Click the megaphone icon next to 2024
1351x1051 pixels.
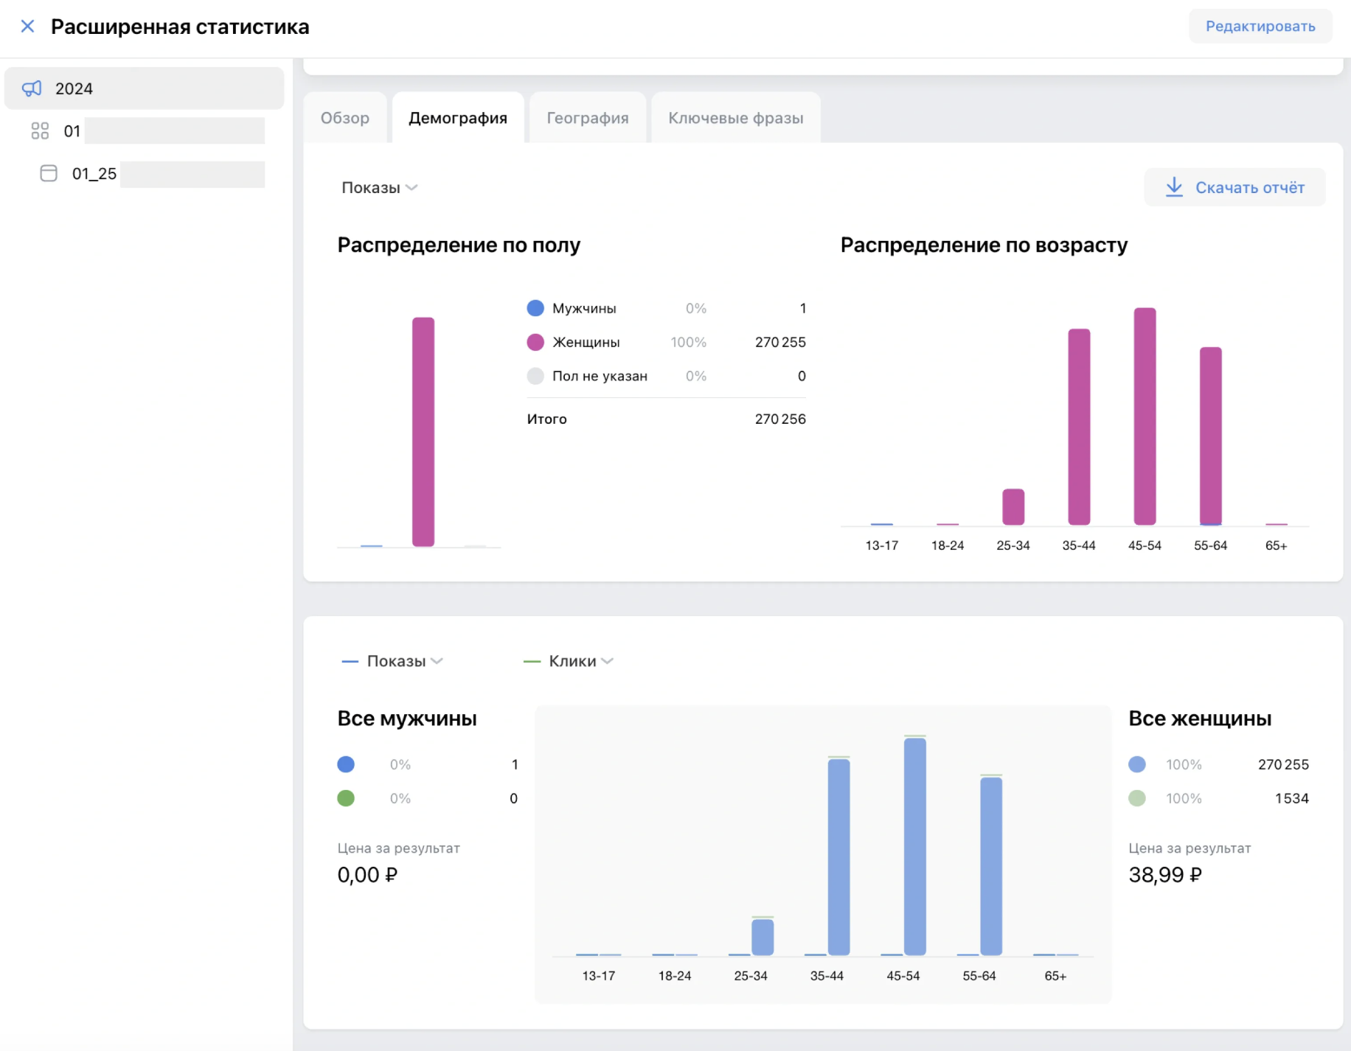[x=32, y=88]
